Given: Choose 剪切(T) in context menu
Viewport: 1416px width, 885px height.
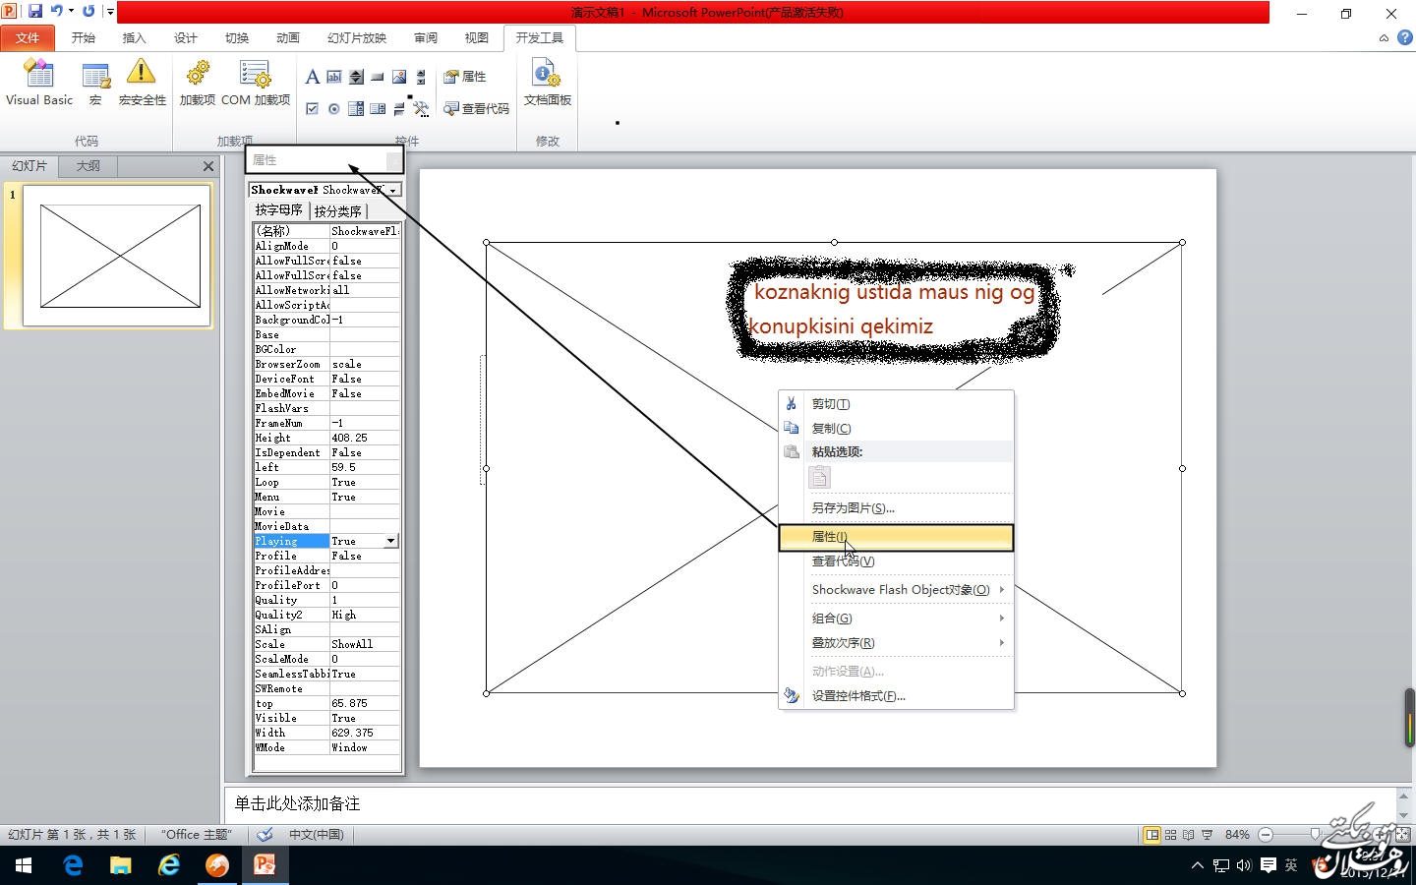Looking at the screenshot, I should pyautogui.click(x=896, y=404).
